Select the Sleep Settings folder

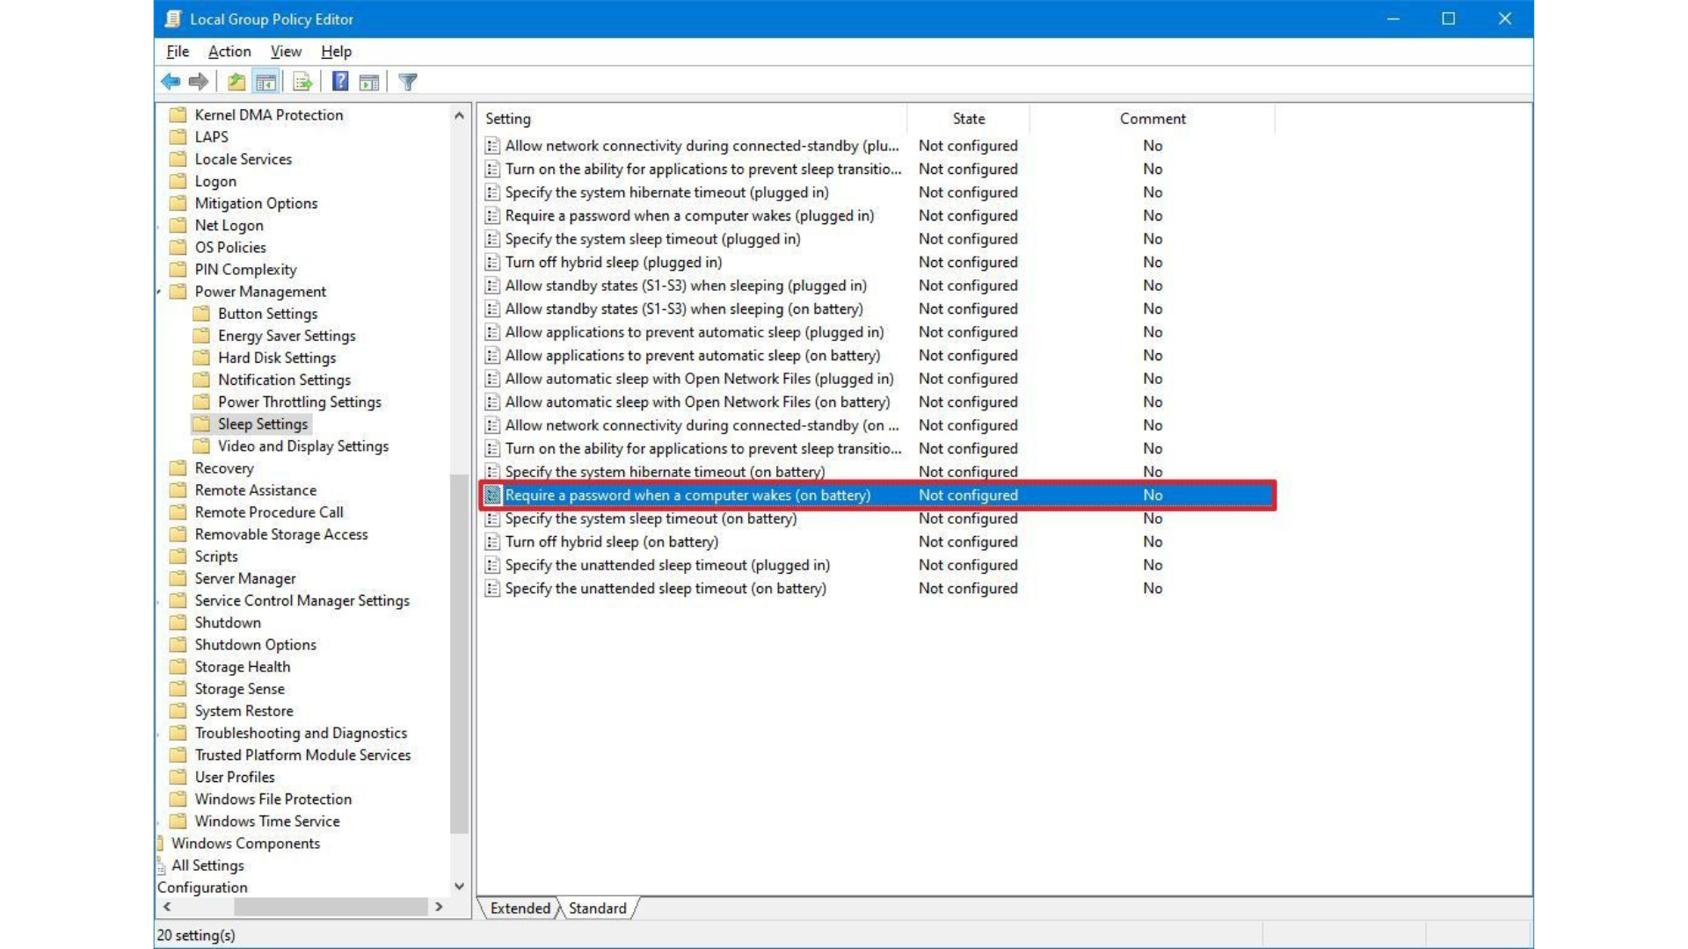point(263,423)
